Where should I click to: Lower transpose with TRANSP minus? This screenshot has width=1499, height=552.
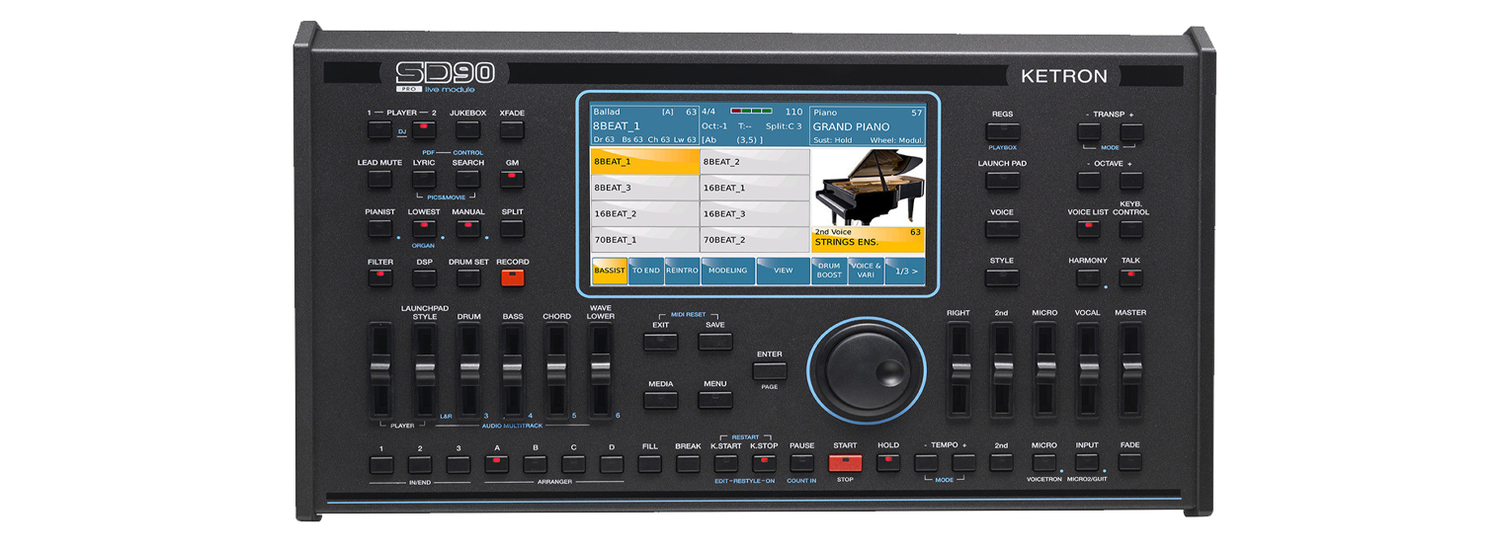(1088, 131)
